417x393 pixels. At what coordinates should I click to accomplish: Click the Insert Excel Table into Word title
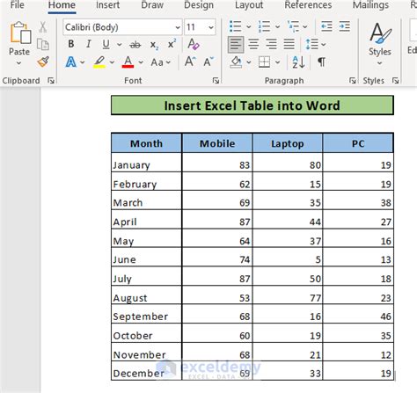pyautogui.click(x=252, y=106)
